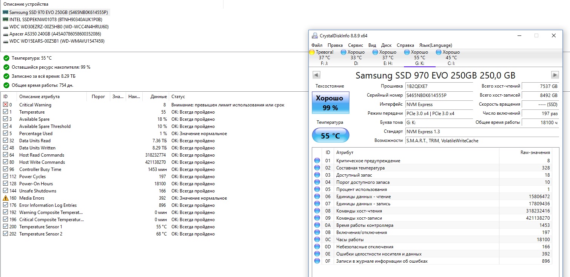
Task: Click the Возможности field with TRIM
Action: pyautogui.click(x=482, y=140)
